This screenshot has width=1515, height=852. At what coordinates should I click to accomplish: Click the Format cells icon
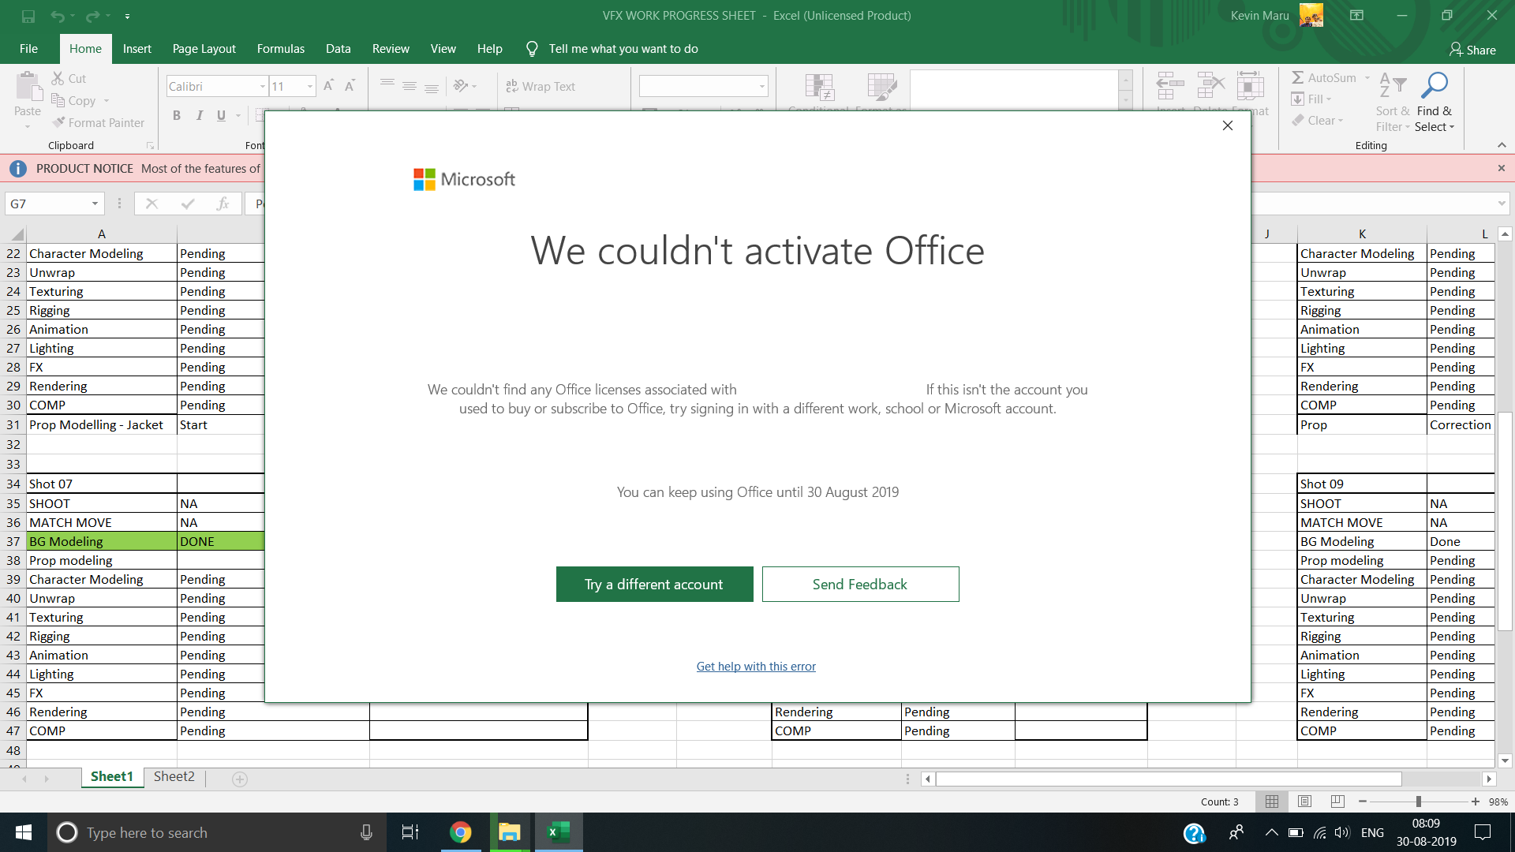point(1251,85)
